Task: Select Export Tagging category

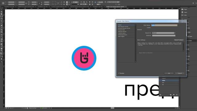Action: point(126,36)
